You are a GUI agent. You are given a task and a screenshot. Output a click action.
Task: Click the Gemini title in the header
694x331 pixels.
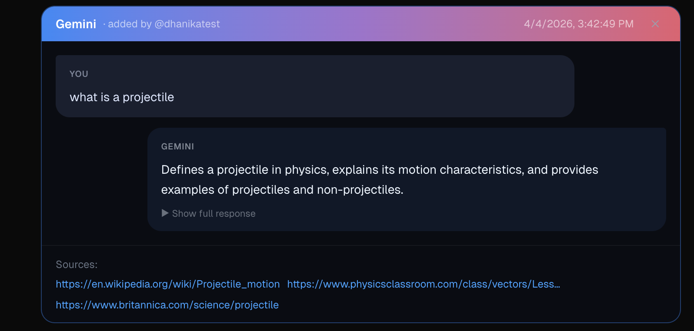[76, 24]
